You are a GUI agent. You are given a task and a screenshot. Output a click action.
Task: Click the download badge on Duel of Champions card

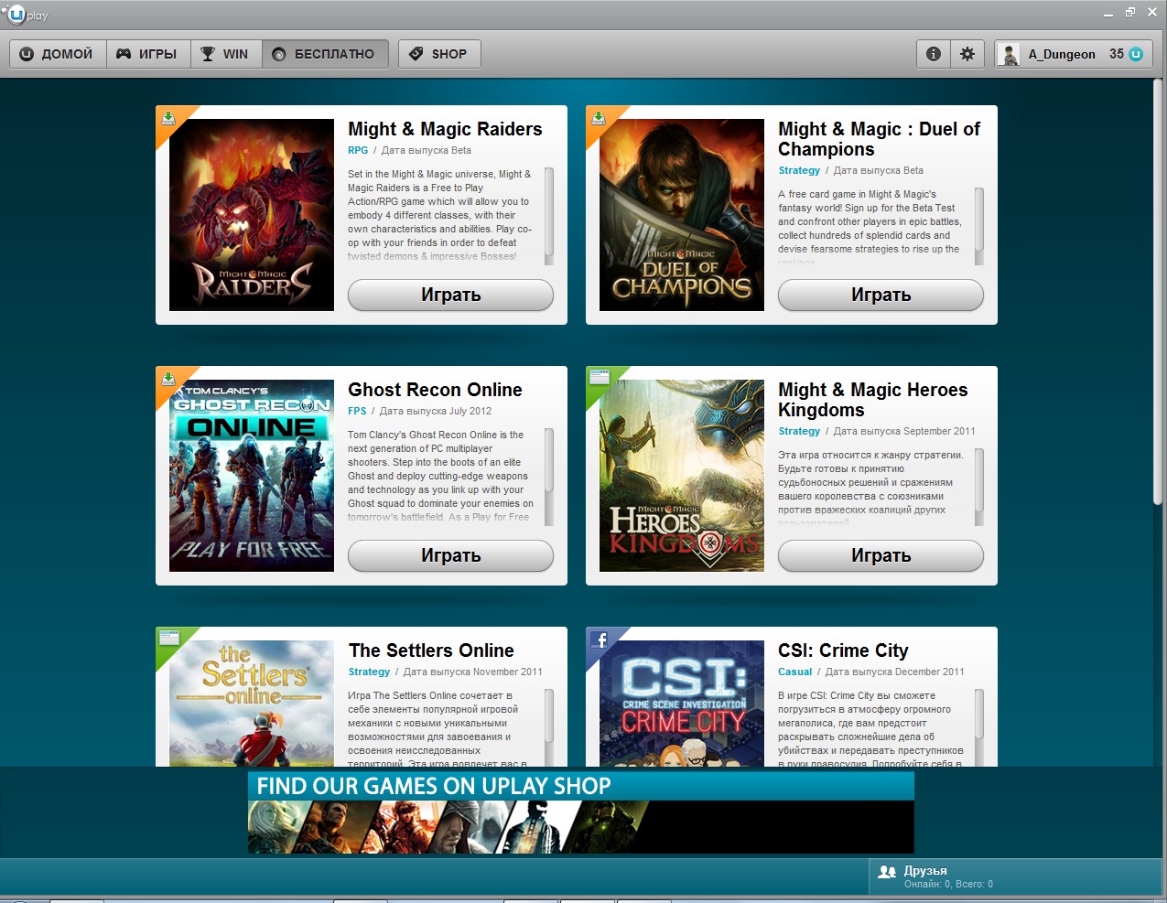tap(599, 119)
